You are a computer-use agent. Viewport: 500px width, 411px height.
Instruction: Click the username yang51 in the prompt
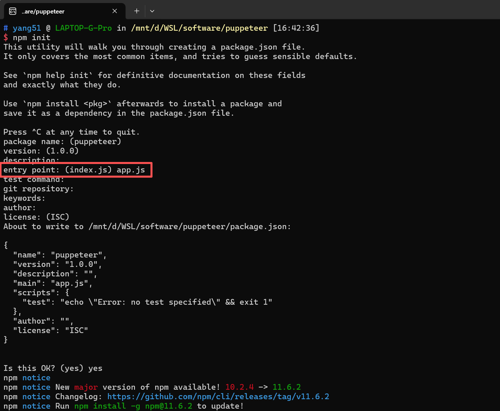click(x=27, y=28)
